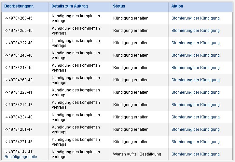Select the order number K-49784260-45
235x162 pixels.
coord(19,18)
